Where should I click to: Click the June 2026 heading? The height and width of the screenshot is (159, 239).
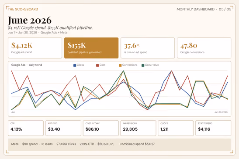30,20
